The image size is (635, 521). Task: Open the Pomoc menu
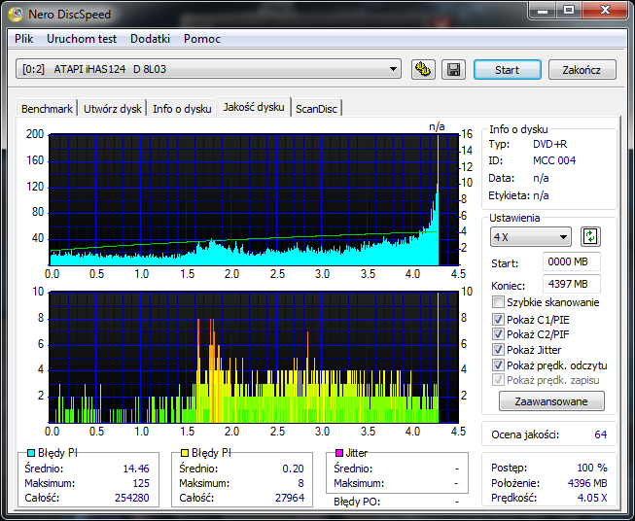click(x=201, y=39)
